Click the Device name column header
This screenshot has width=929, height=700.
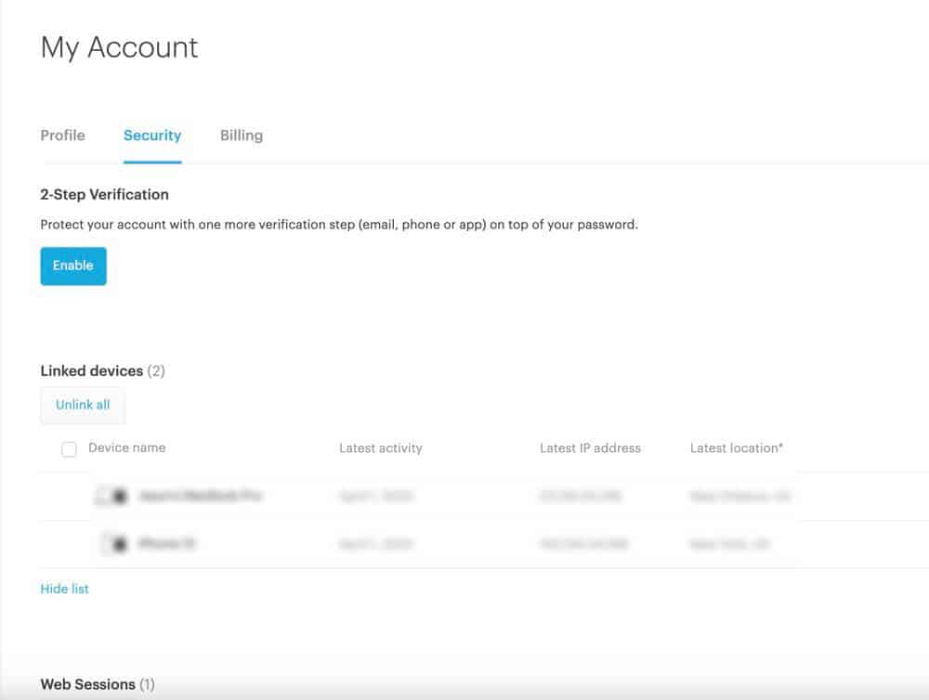[x=126, y=447]
